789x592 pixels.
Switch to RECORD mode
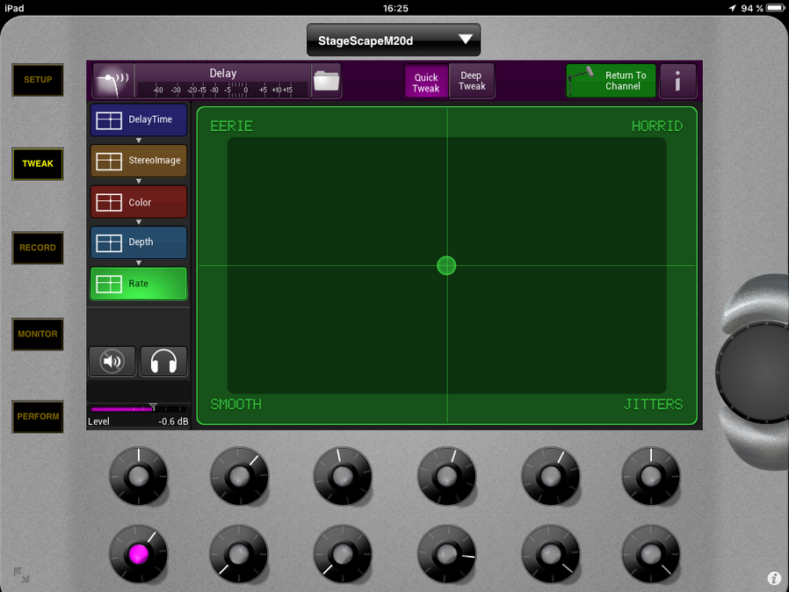pyautogui.click(x=38, y=248)
